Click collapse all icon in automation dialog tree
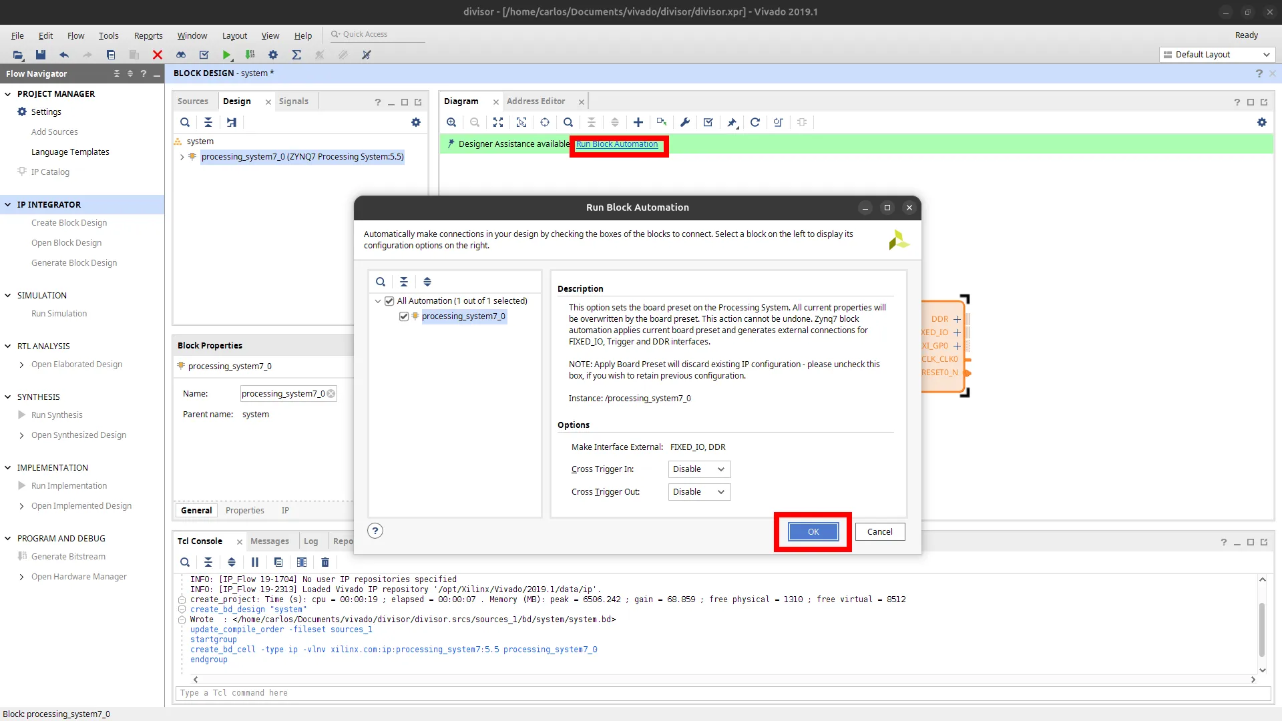 click(404, 282)
